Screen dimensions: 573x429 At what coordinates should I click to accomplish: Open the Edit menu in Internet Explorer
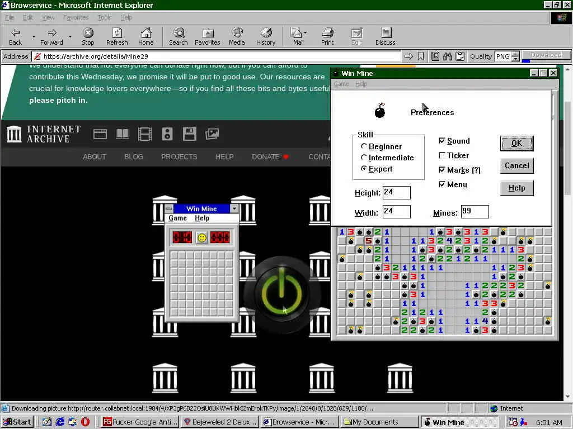(x=28, y=17)
